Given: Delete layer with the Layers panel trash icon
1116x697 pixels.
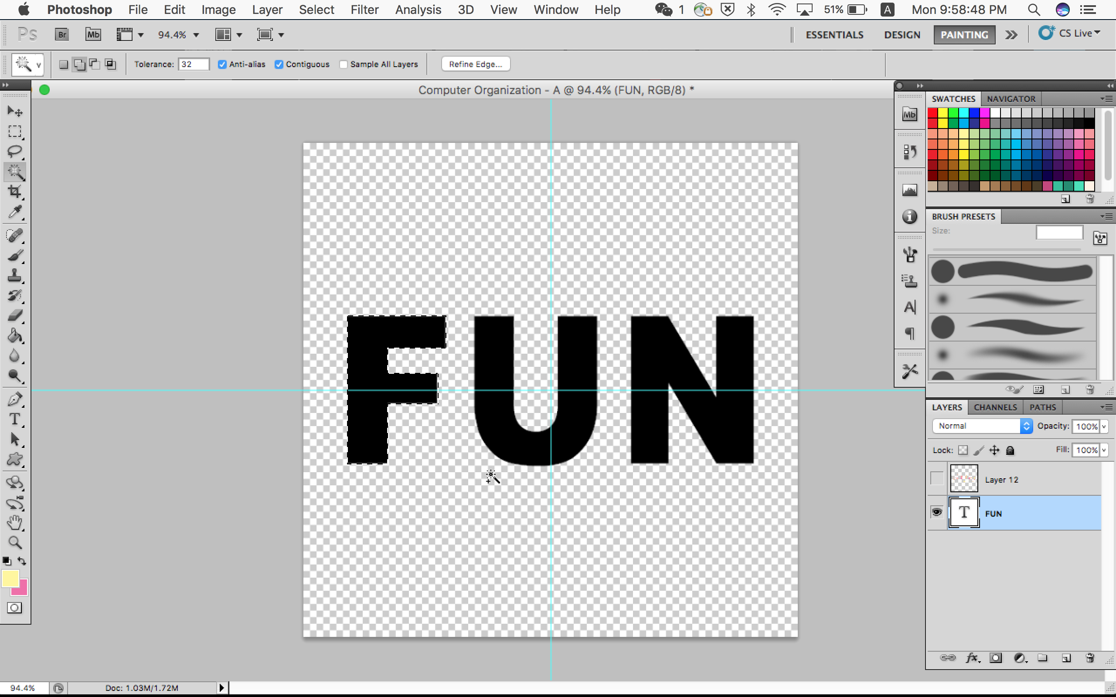Looking at the screenshot, I should pyautogui.click(x=1090, y=658).
